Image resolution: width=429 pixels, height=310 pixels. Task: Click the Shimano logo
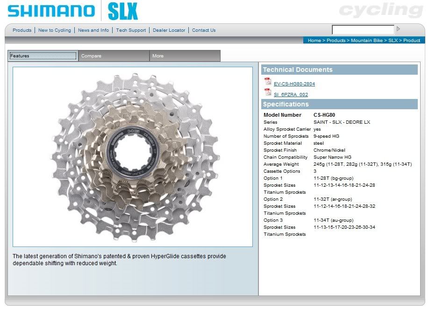[51, 11]
